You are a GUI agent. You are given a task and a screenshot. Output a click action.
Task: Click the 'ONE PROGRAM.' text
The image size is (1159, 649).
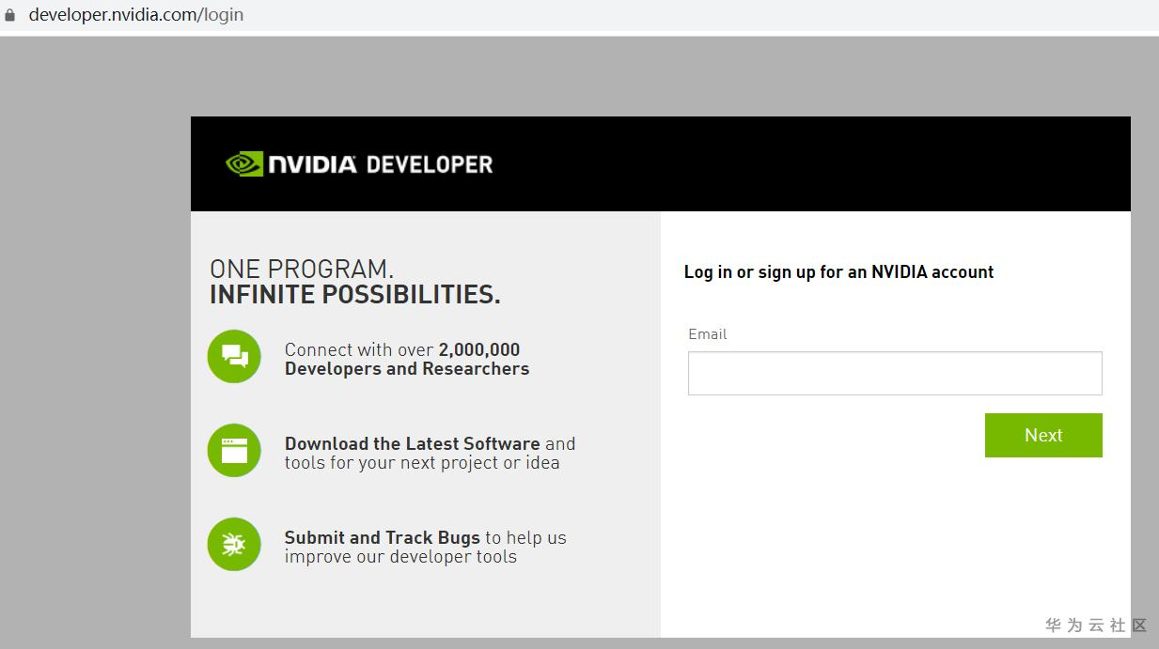[302, 269]
